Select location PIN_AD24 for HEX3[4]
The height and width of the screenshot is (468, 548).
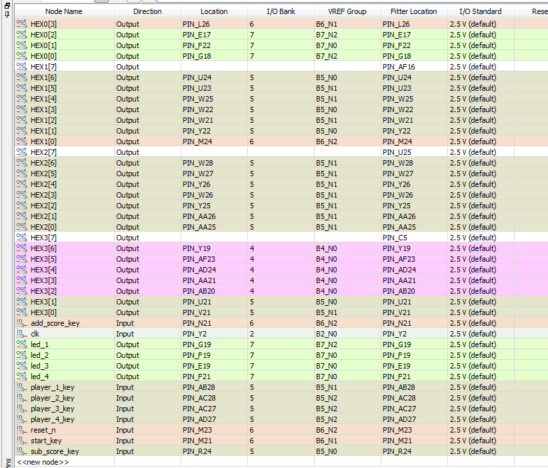214,270
